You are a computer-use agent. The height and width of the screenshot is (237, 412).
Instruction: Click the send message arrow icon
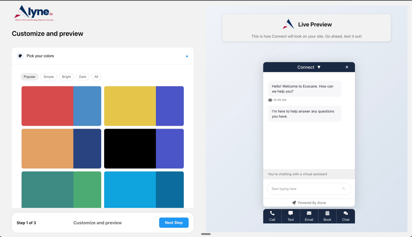tap(343, 188)
